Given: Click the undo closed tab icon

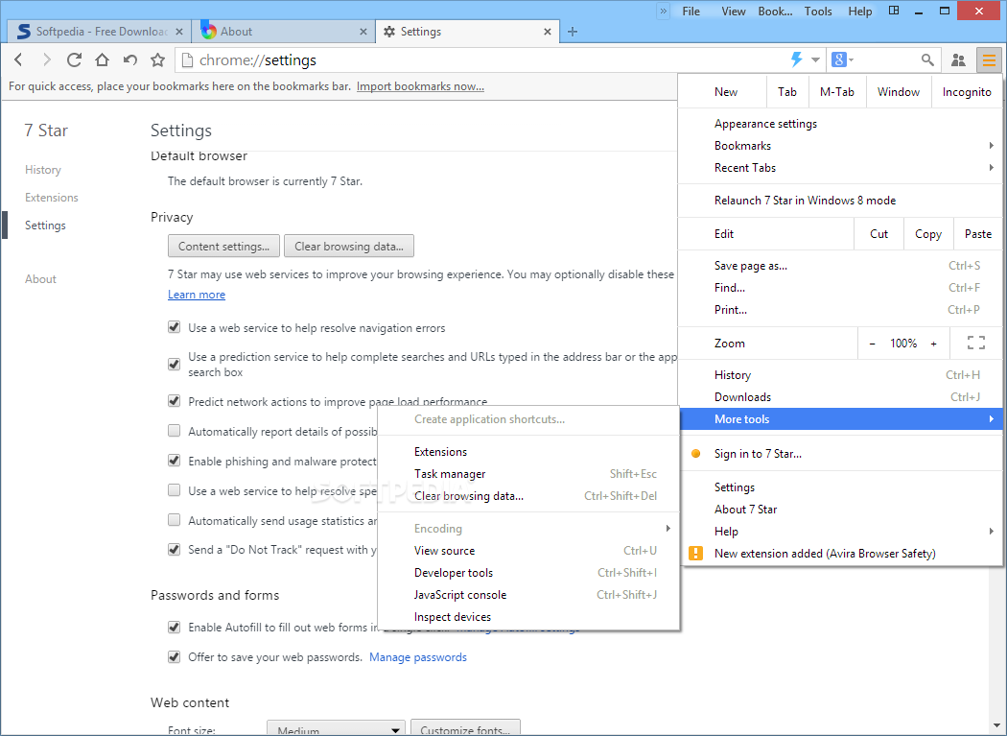Looking at the screenshot, I should (x=130, y=59).
